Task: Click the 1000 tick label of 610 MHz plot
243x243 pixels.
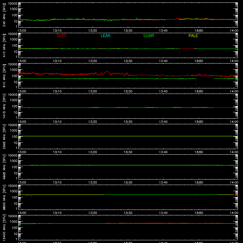Action: [14, 70]
